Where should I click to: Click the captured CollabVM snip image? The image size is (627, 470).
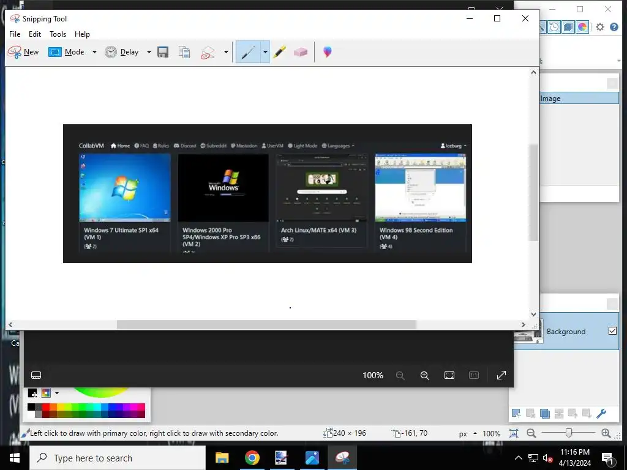pos(268,193)
